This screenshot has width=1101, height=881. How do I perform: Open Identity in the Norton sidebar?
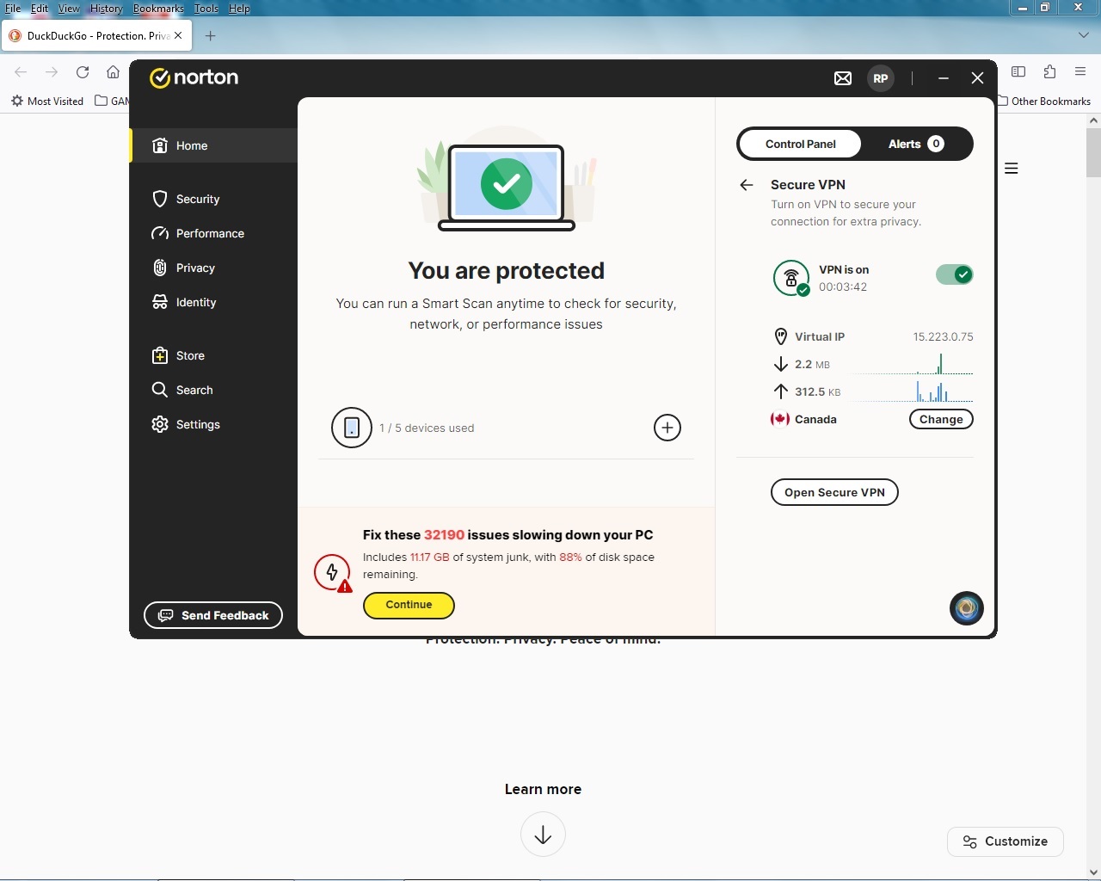[x=195, y=302]
